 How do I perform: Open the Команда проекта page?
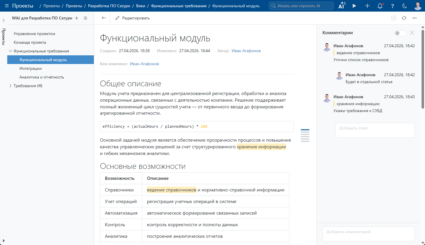pyautogui.click(x=30, y=42)
